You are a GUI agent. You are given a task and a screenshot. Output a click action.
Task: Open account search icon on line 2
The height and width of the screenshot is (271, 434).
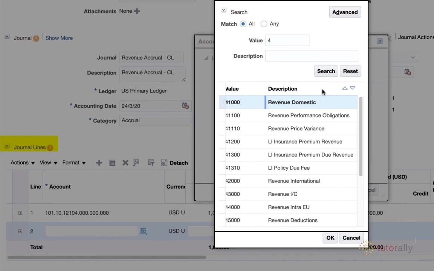pos(144,231)
